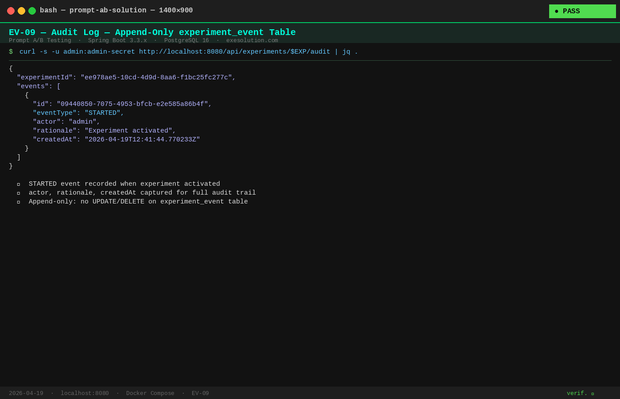Screen dimensions: 620x399
Task: Select the experimentId UUID value
Action: (x=156, y=78)
